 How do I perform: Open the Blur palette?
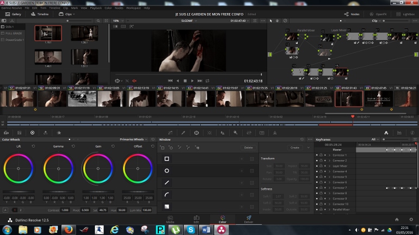click(223, 132)
